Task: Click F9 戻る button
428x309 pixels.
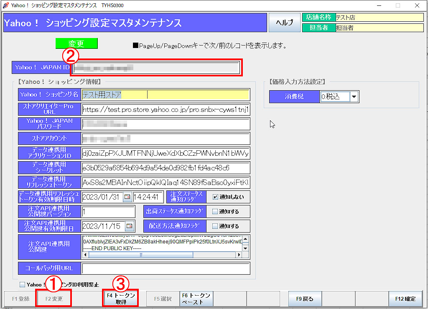Action: [305, 299]
